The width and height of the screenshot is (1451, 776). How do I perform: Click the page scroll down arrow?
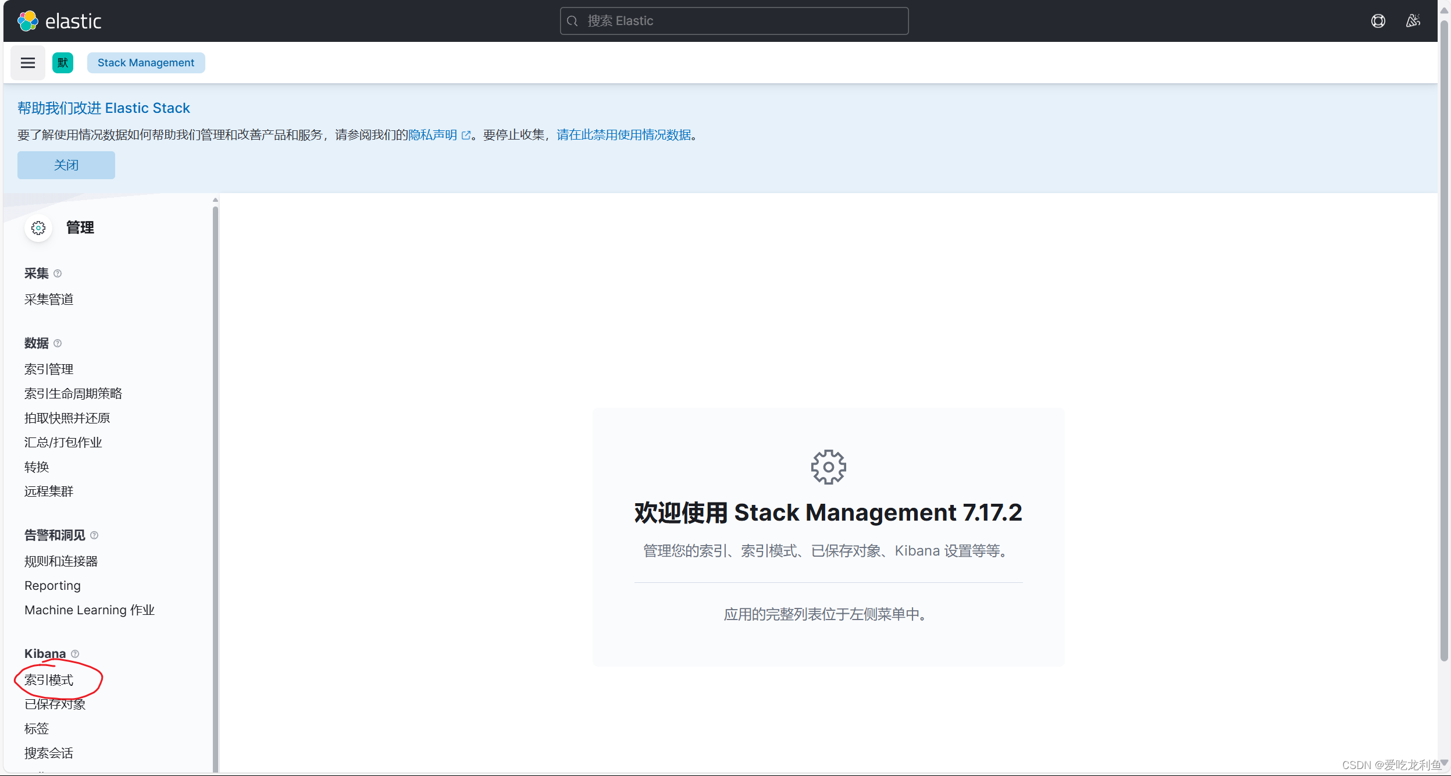[x=1444, y=763]
